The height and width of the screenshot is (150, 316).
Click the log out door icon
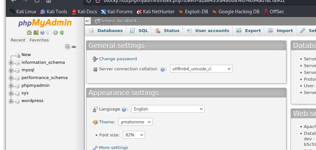[x=36, y=32]
